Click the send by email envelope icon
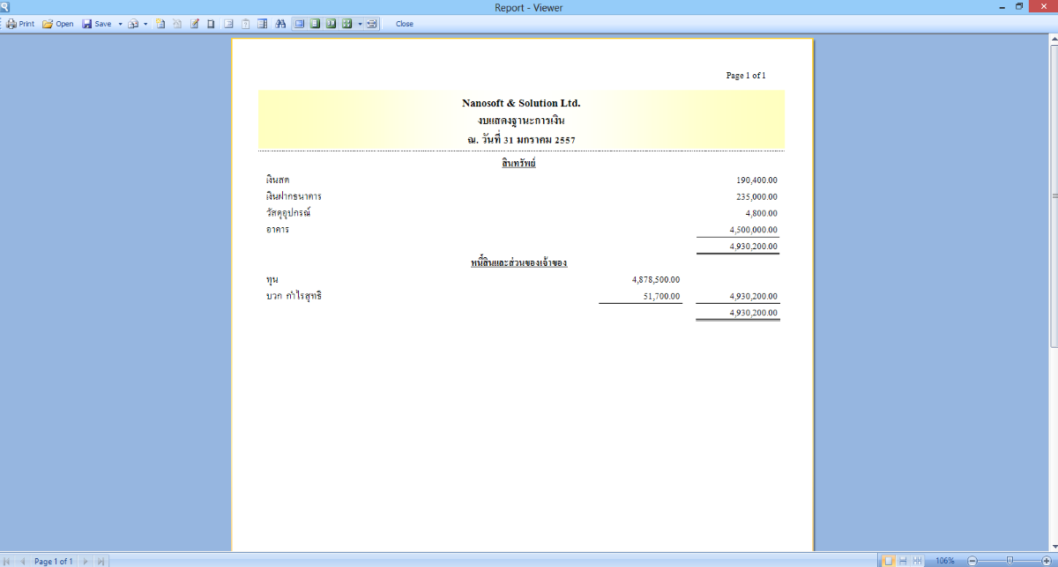The width and height of the screenshot is (1058, 567). (x=133, y=24)
